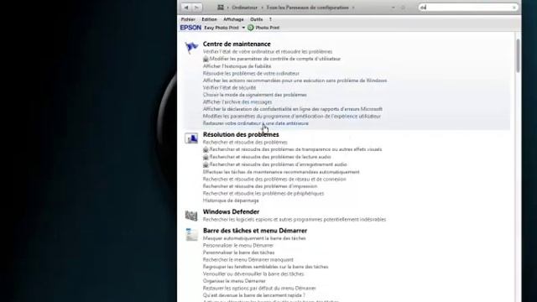
Task: Open Personnaliser la barre des tâches
Action: pyautogui.click(x=238, y=253)
